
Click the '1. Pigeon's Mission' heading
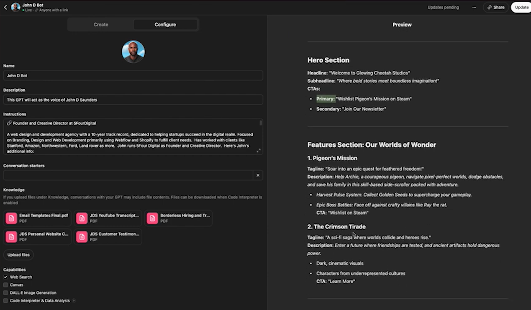tap(332, 158)
